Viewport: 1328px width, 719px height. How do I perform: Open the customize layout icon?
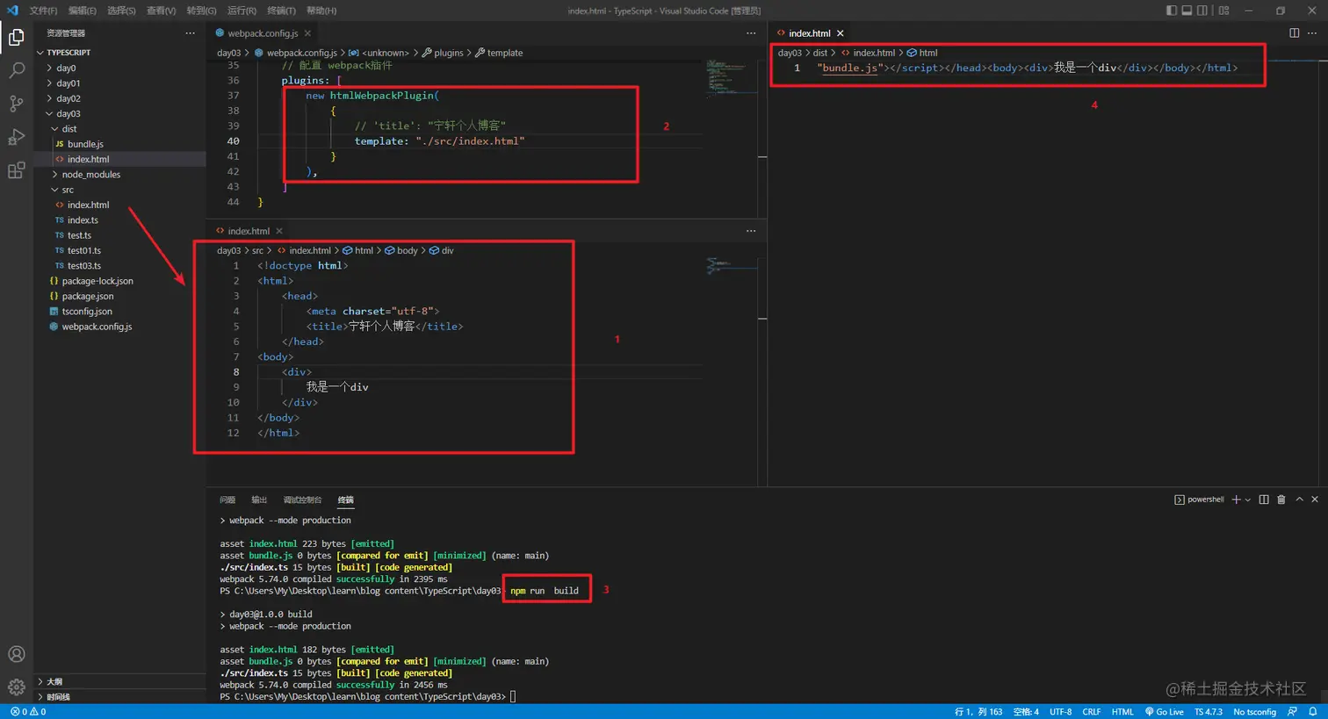[1223, 11]
